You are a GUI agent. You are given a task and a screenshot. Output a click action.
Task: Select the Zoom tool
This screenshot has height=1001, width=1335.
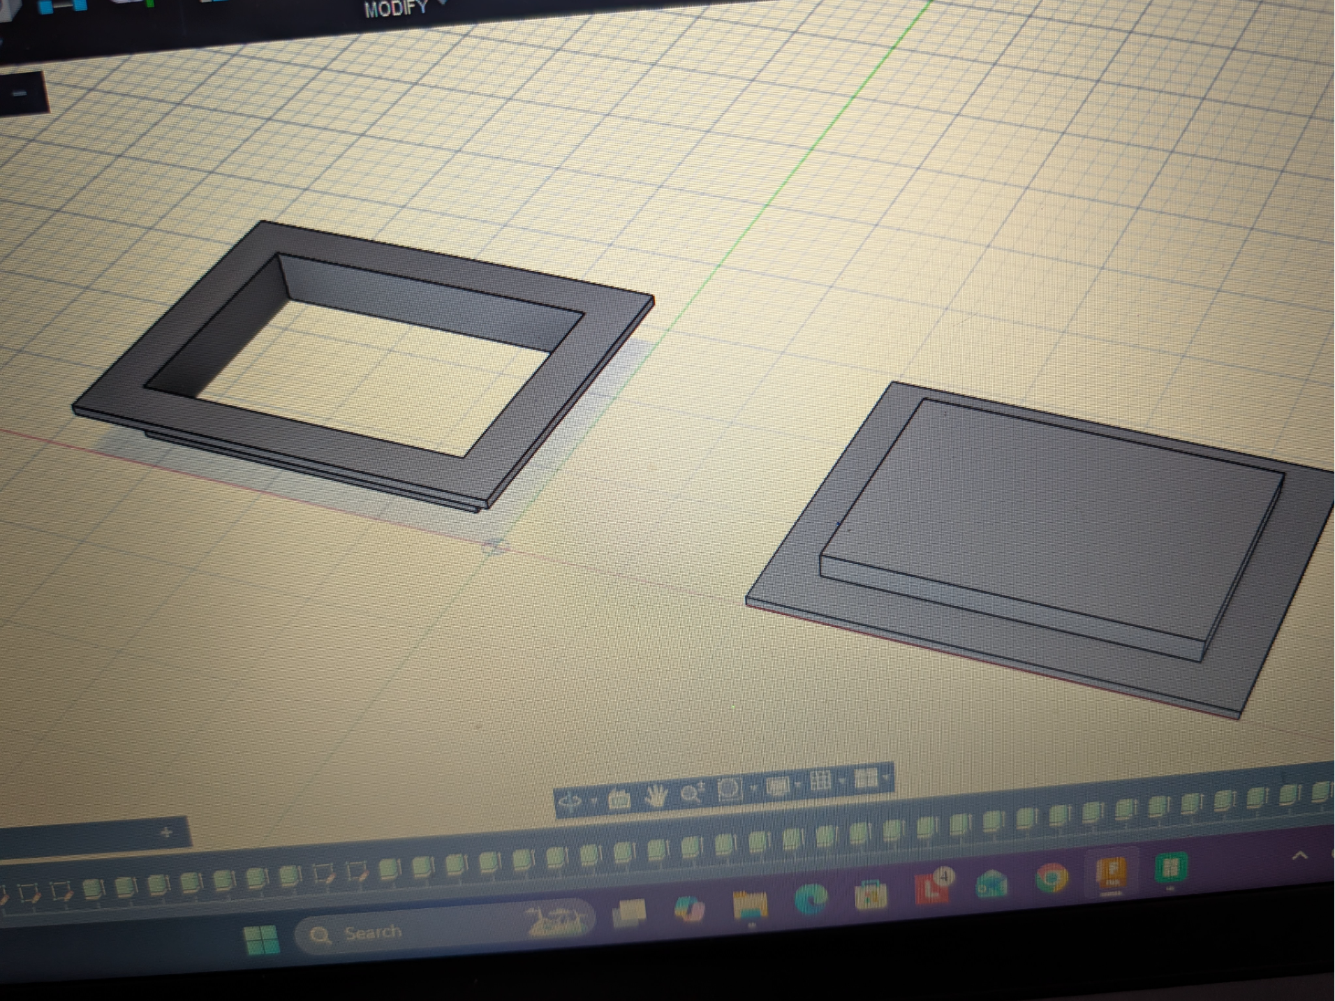[x=692, y=793]
